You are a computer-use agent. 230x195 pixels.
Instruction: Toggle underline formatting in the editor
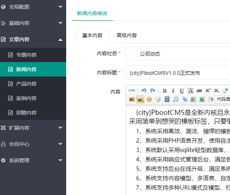point(182,91)
